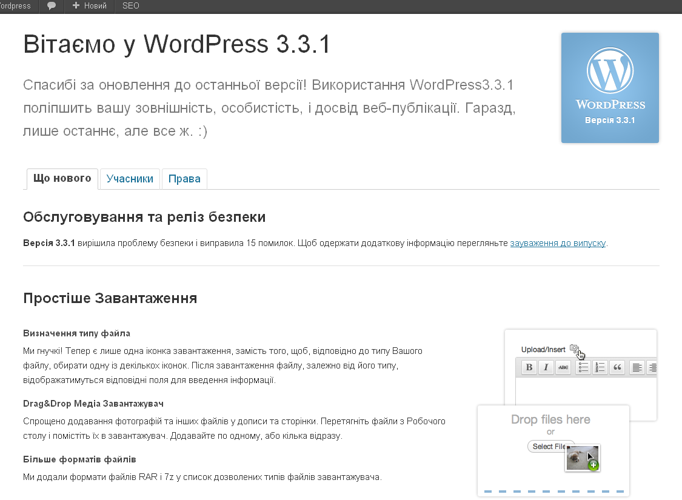Click the Drop files here text
This screenshot has width=682, height=500.
coord(550,419)
